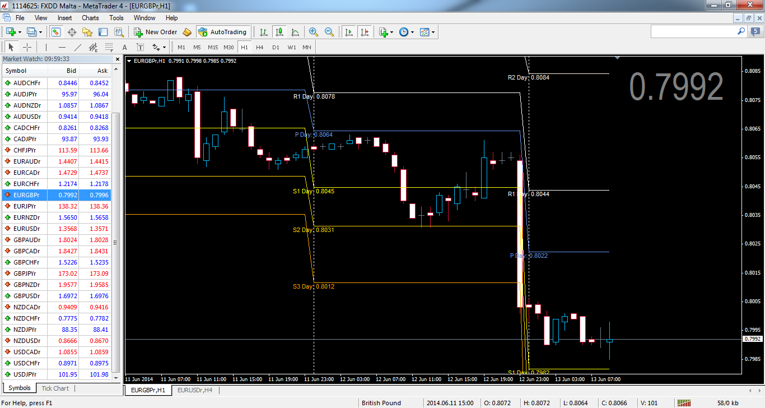The image size is (765, 408).
Task: Open the Terminal panel icon
Action: [103, 32]
